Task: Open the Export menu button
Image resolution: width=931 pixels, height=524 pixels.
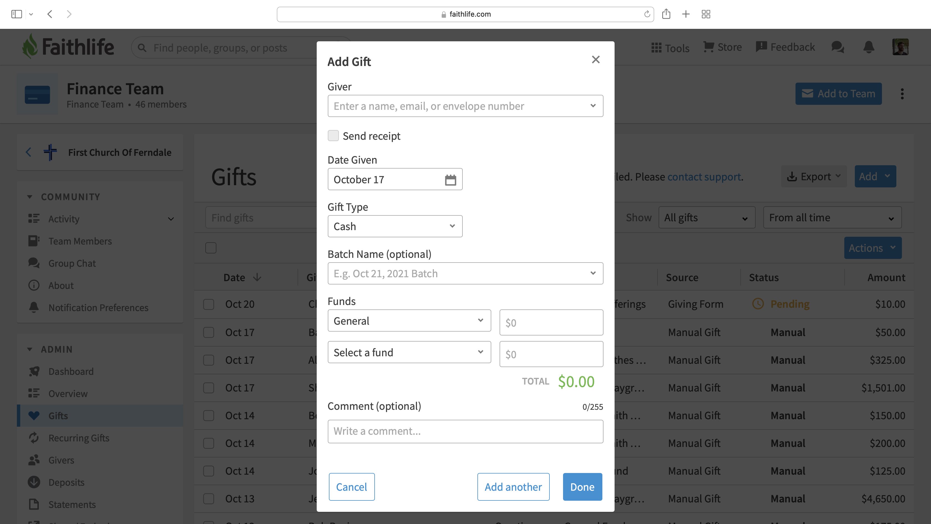Action: coord(814,177)
